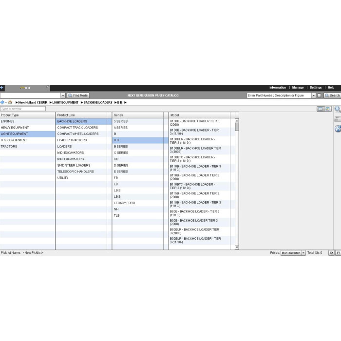Click scroll up arrow in Model list
Image resolution: width=341 pixels, height=341 pixels.
click(237, 121)
